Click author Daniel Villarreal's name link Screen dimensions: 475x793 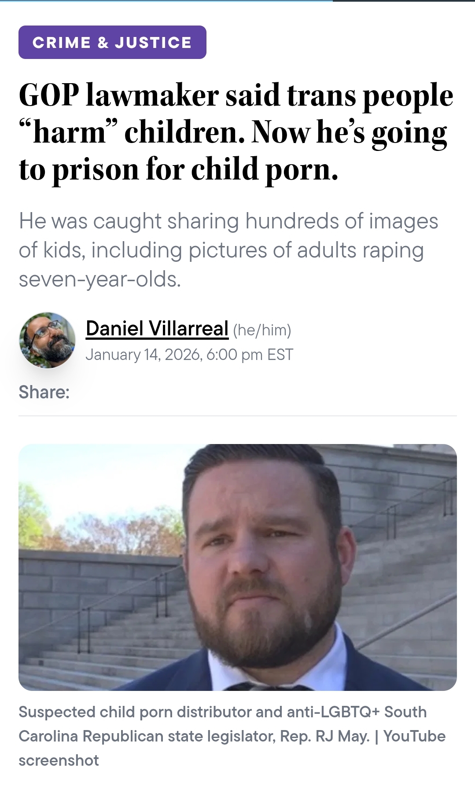point(157,328)
